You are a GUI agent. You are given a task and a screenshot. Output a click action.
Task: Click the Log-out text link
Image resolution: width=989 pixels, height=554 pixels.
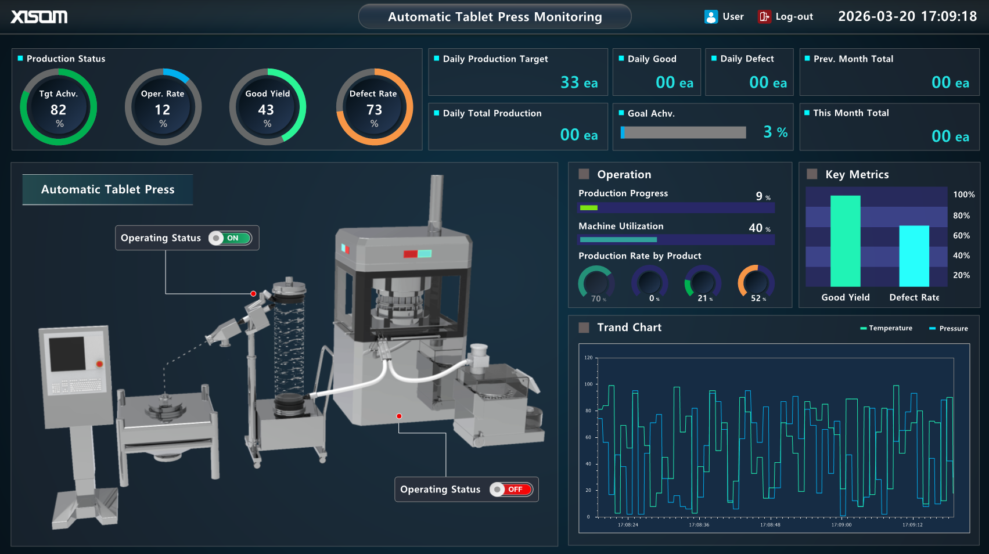(793, 16)
